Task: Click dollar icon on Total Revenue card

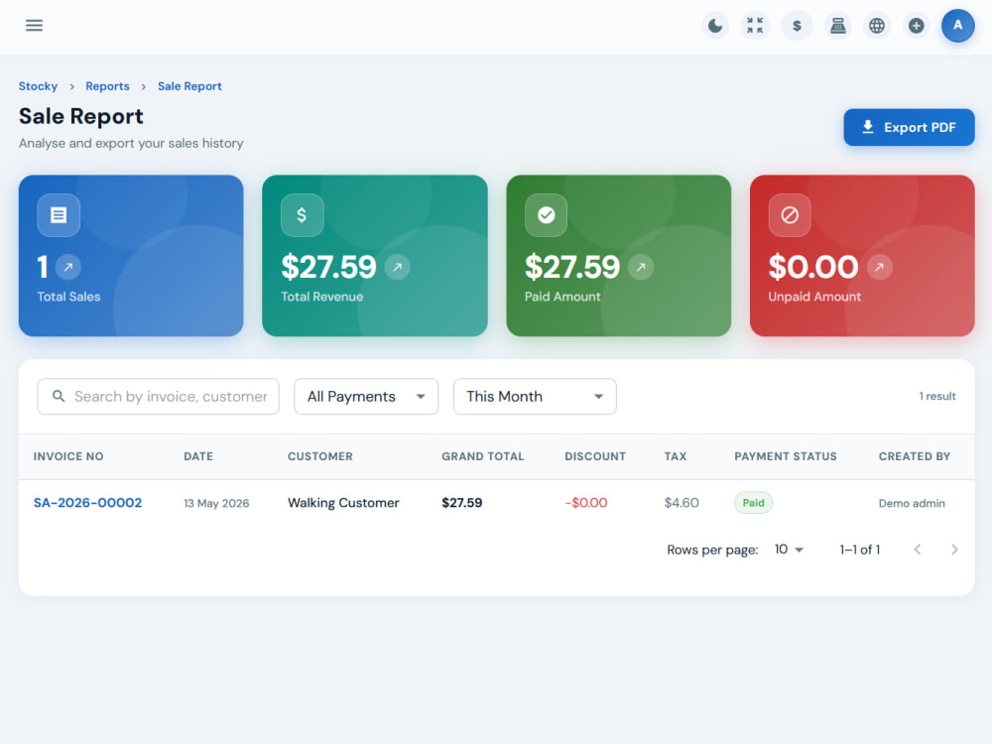Action: (x=303, y=215)
